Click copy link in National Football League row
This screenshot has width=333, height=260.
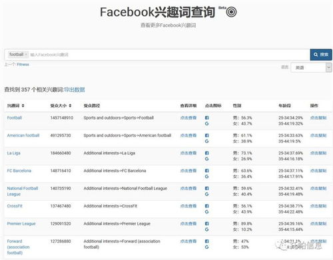click(318, 188)
